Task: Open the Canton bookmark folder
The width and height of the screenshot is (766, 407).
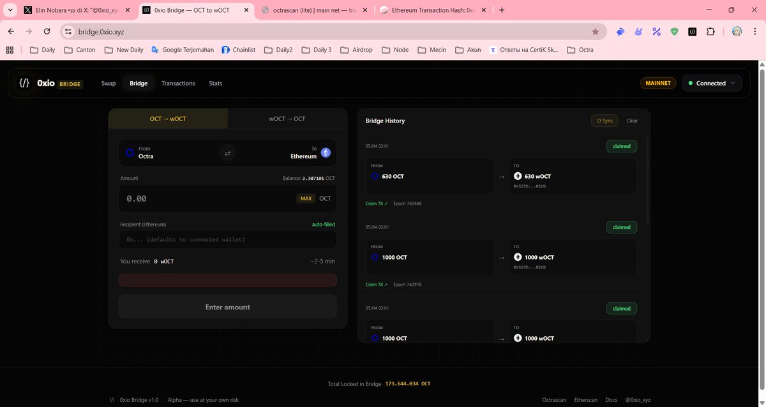Action: 79,50
